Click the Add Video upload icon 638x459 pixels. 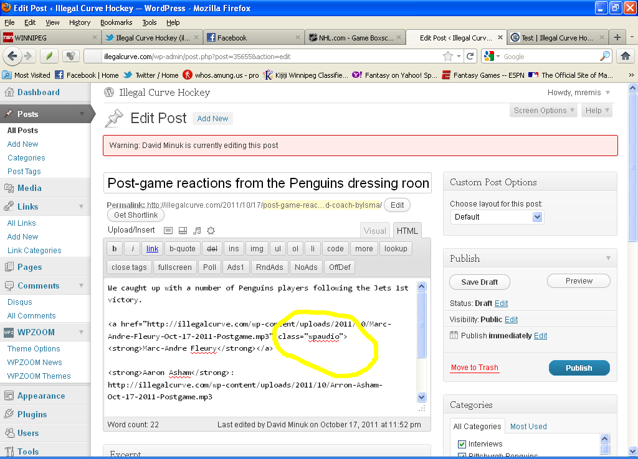[x=183, y=231]
